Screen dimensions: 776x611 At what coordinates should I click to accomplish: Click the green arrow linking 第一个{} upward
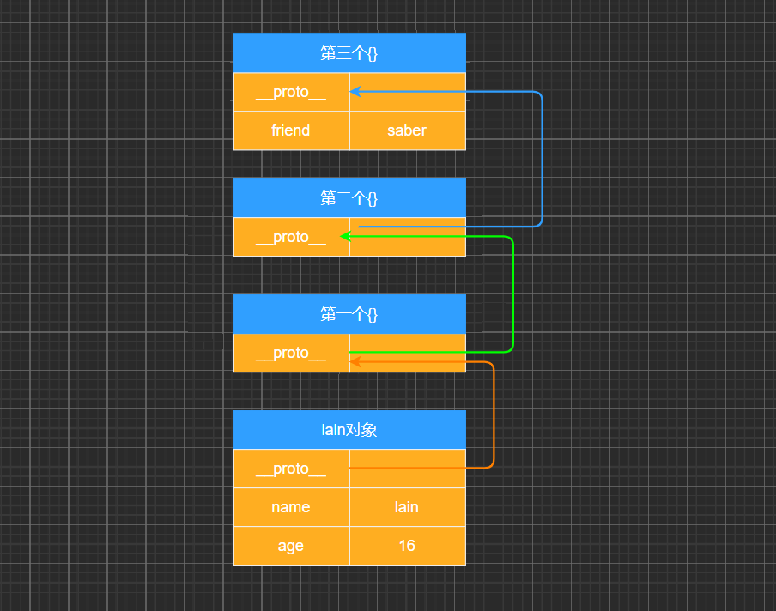point(512,292)
